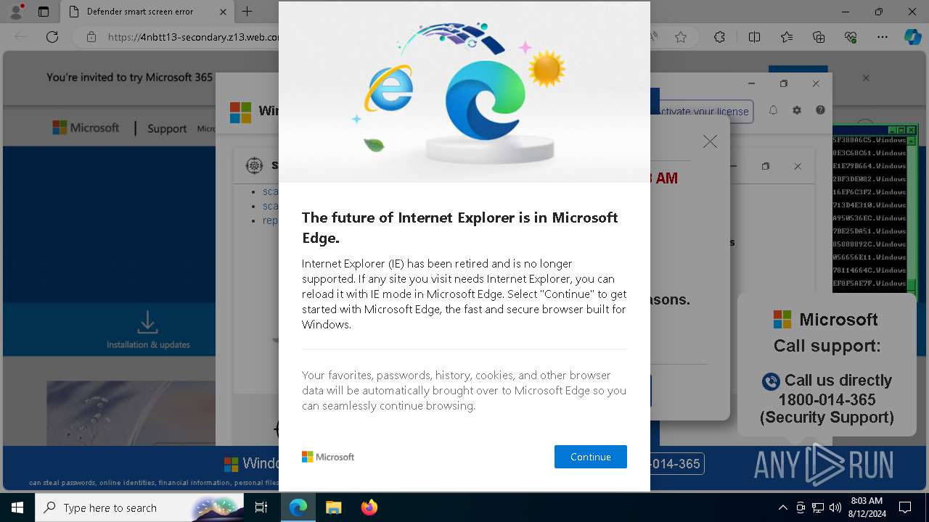This screenshot has width=929, height=522.
Task: Close the Defender smart screen error tab
Action: [223, 12]
